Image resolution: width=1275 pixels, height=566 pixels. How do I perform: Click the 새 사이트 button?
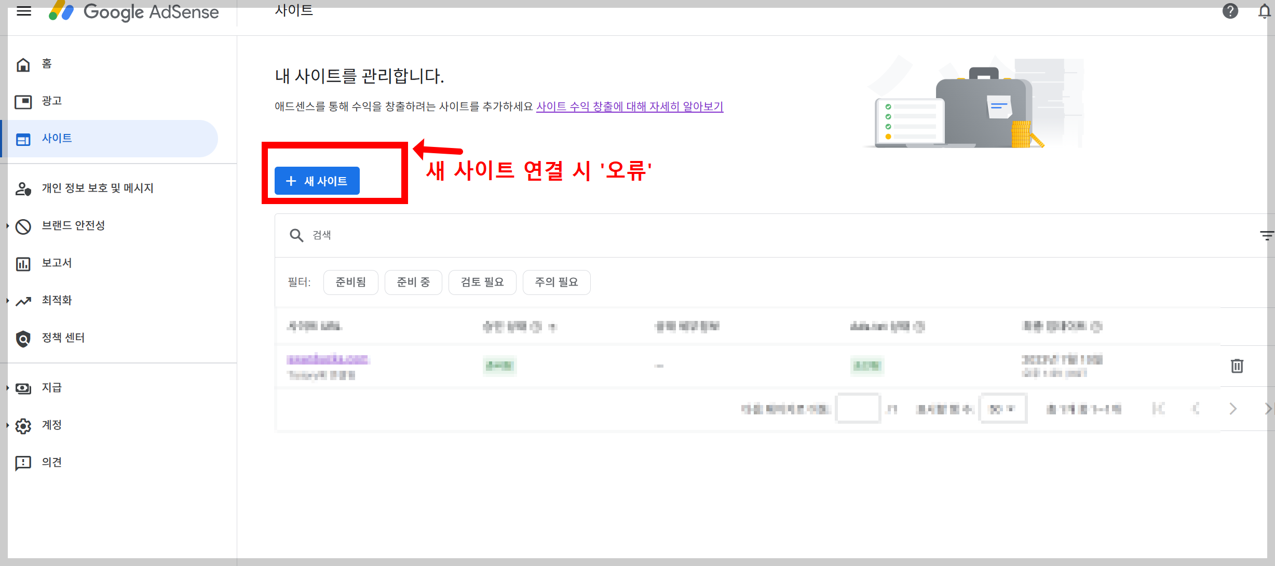click(317, 181)
